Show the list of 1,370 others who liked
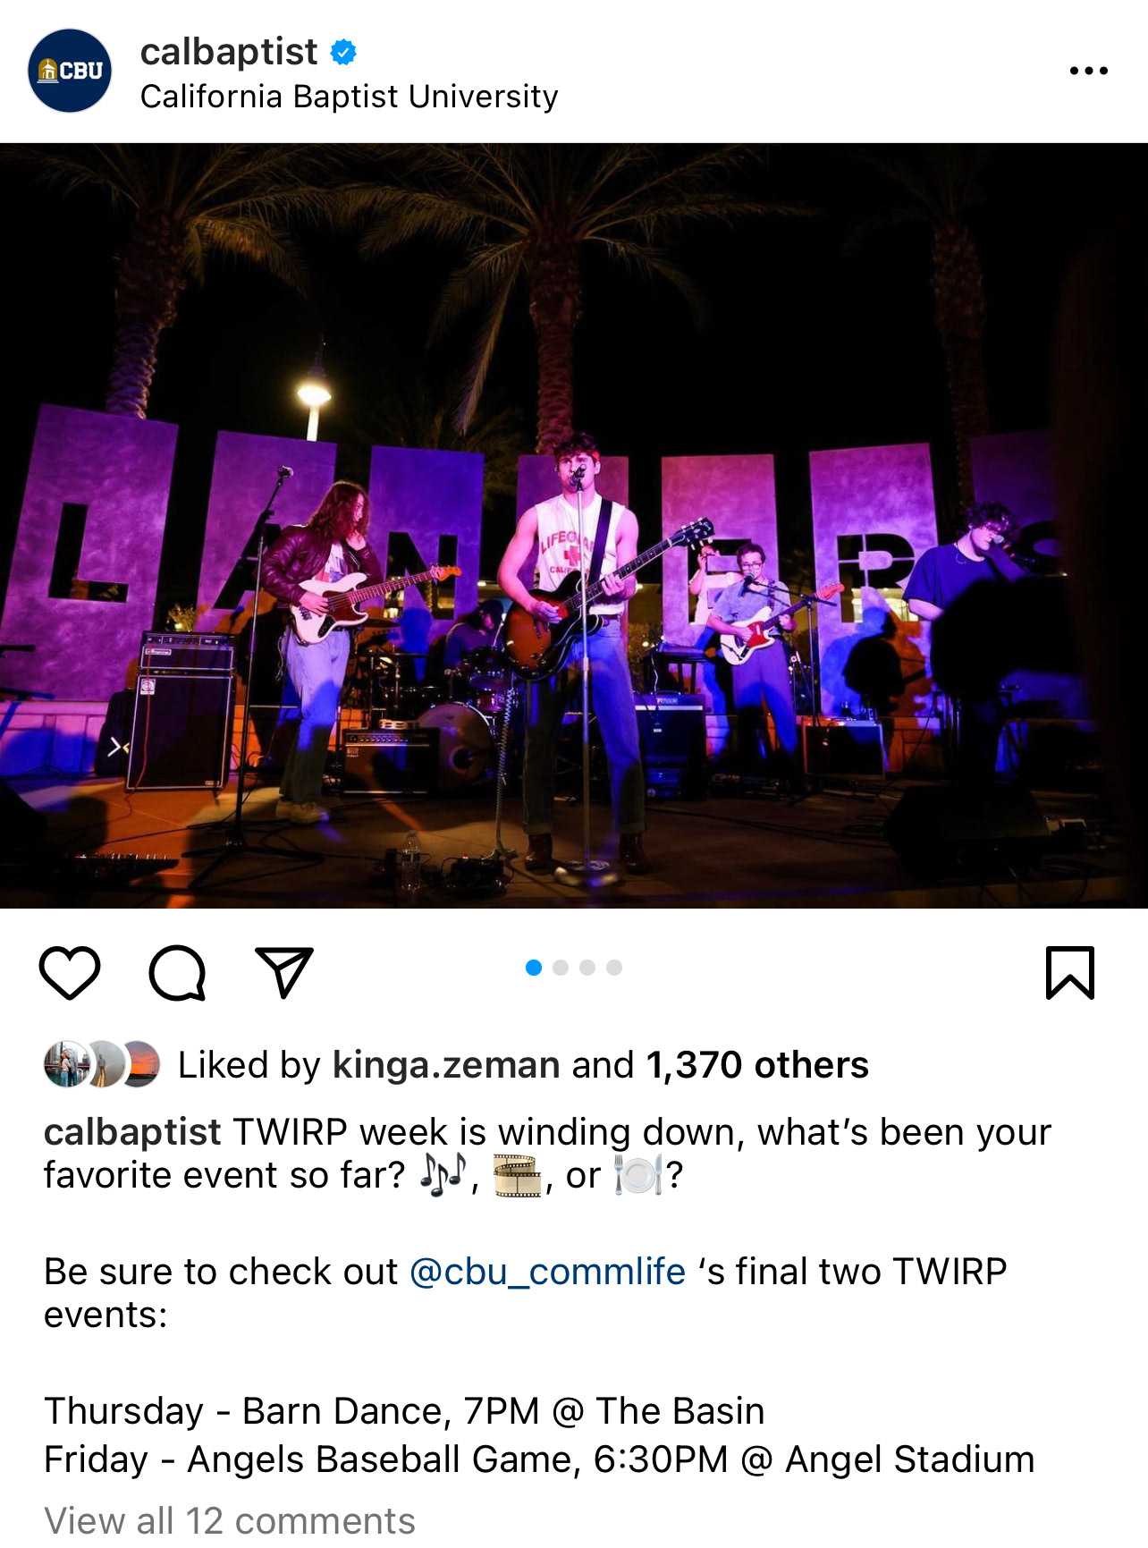 click(x=757, y=1065)
